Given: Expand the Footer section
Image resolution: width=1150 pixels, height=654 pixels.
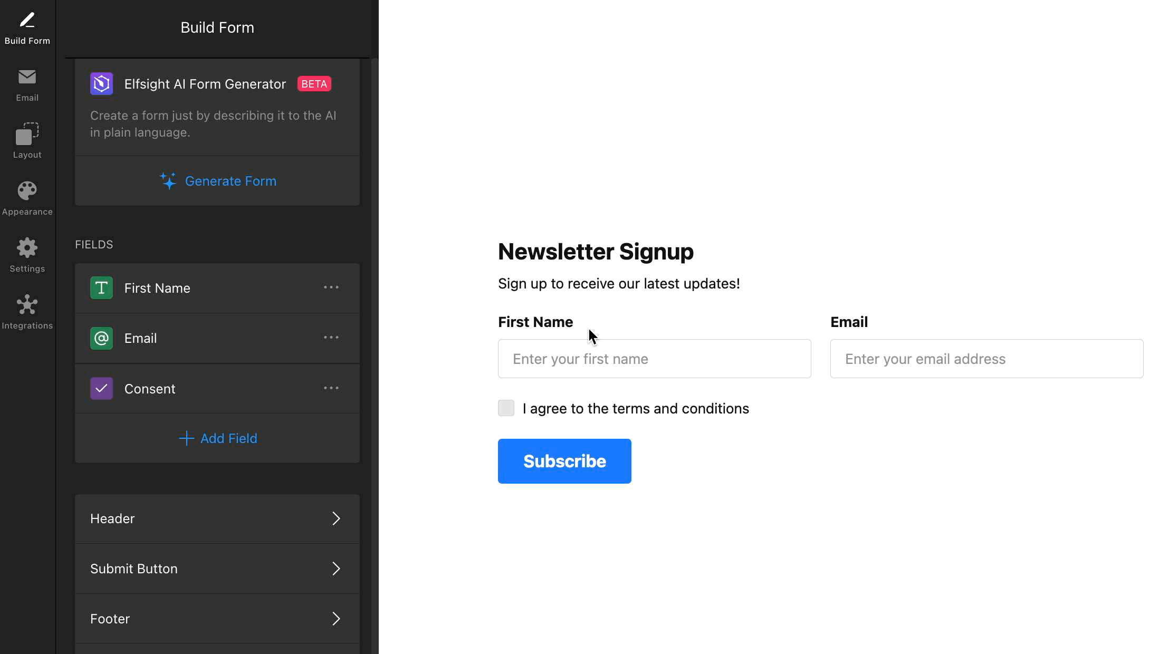Looking at the screenshot, I should [217, 619].
